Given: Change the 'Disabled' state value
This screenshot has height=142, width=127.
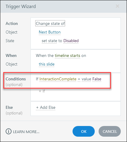Looking at the screenshot, I should click(71, 41).
